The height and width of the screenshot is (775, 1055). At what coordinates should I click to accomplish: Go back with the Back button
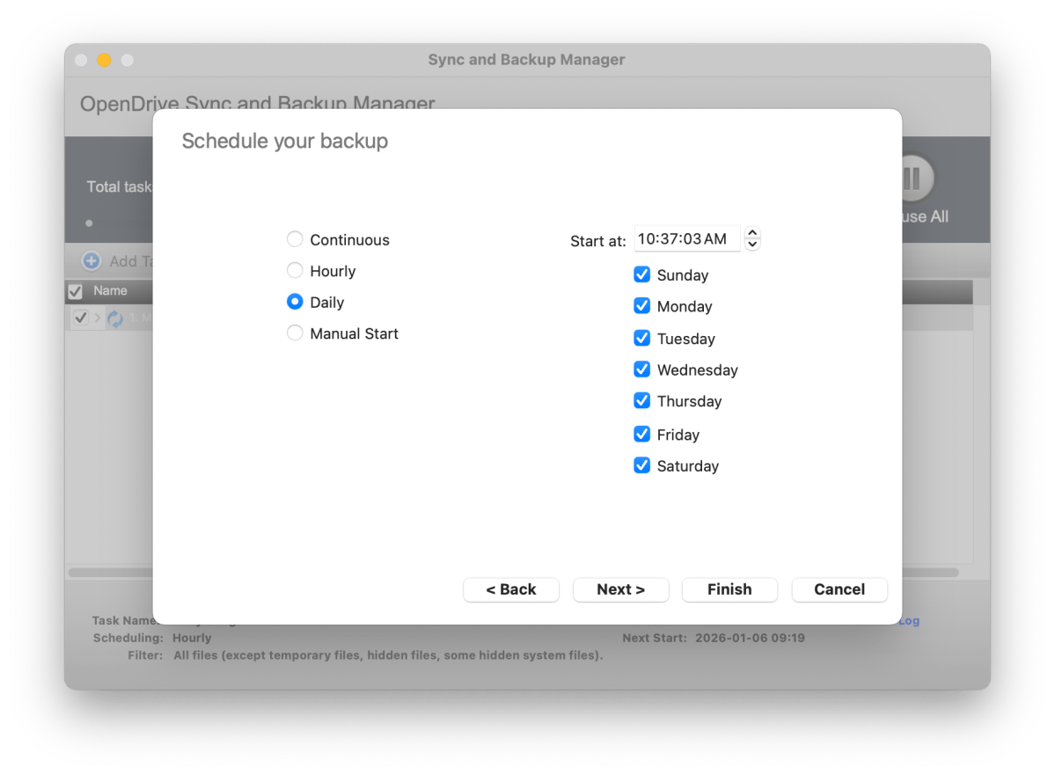(x=511, y=589)
